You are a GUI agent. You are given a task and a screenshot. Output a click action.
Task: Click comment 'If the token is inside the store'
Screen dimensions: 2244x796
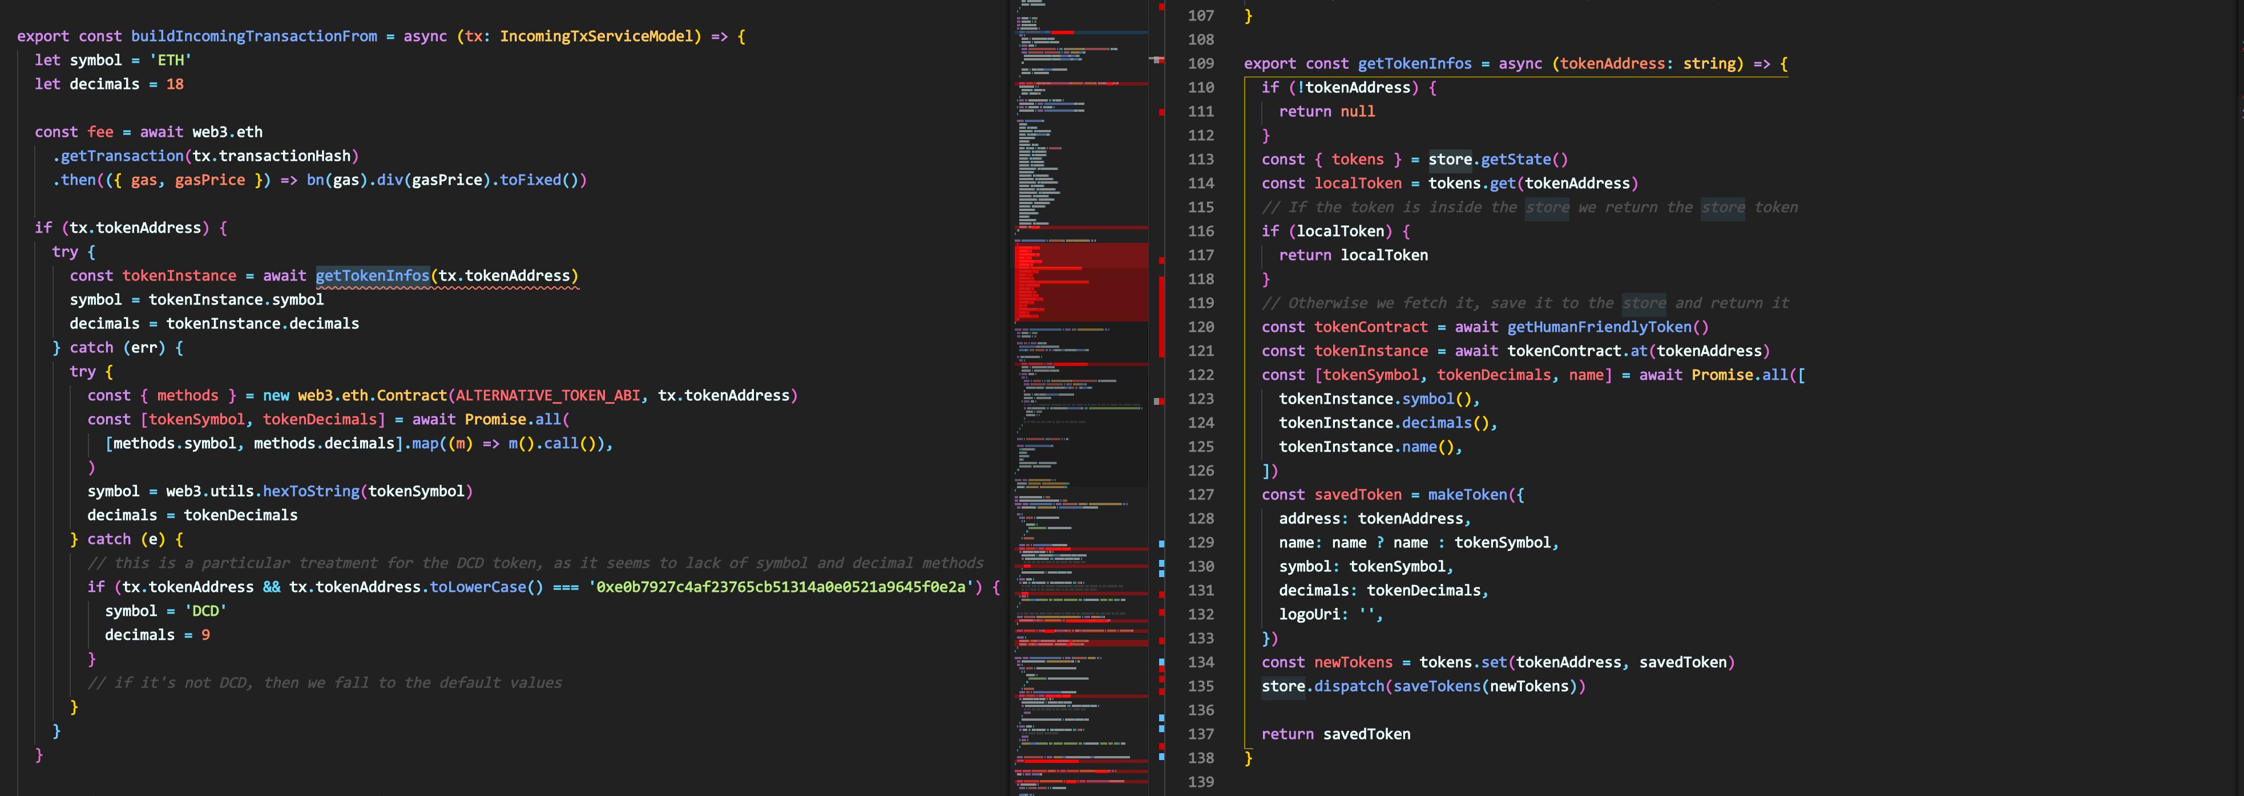coord(1529,207)
